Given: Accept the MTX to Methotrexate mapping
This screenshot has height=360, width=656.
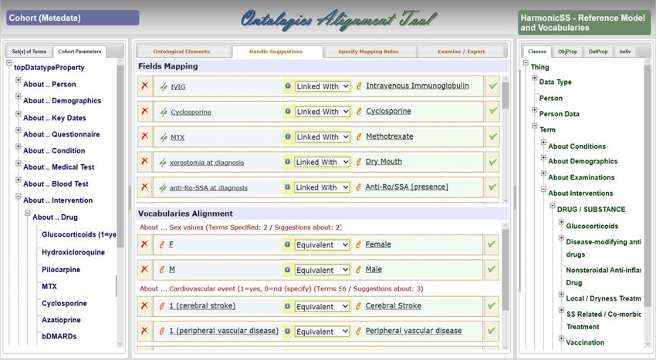Looking at the screenshot, I should click(493, 136).
